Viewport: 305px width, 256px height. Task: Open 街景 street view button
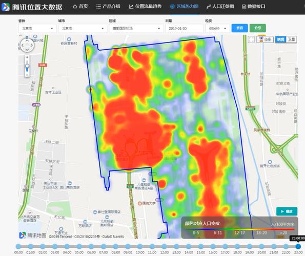265,39
